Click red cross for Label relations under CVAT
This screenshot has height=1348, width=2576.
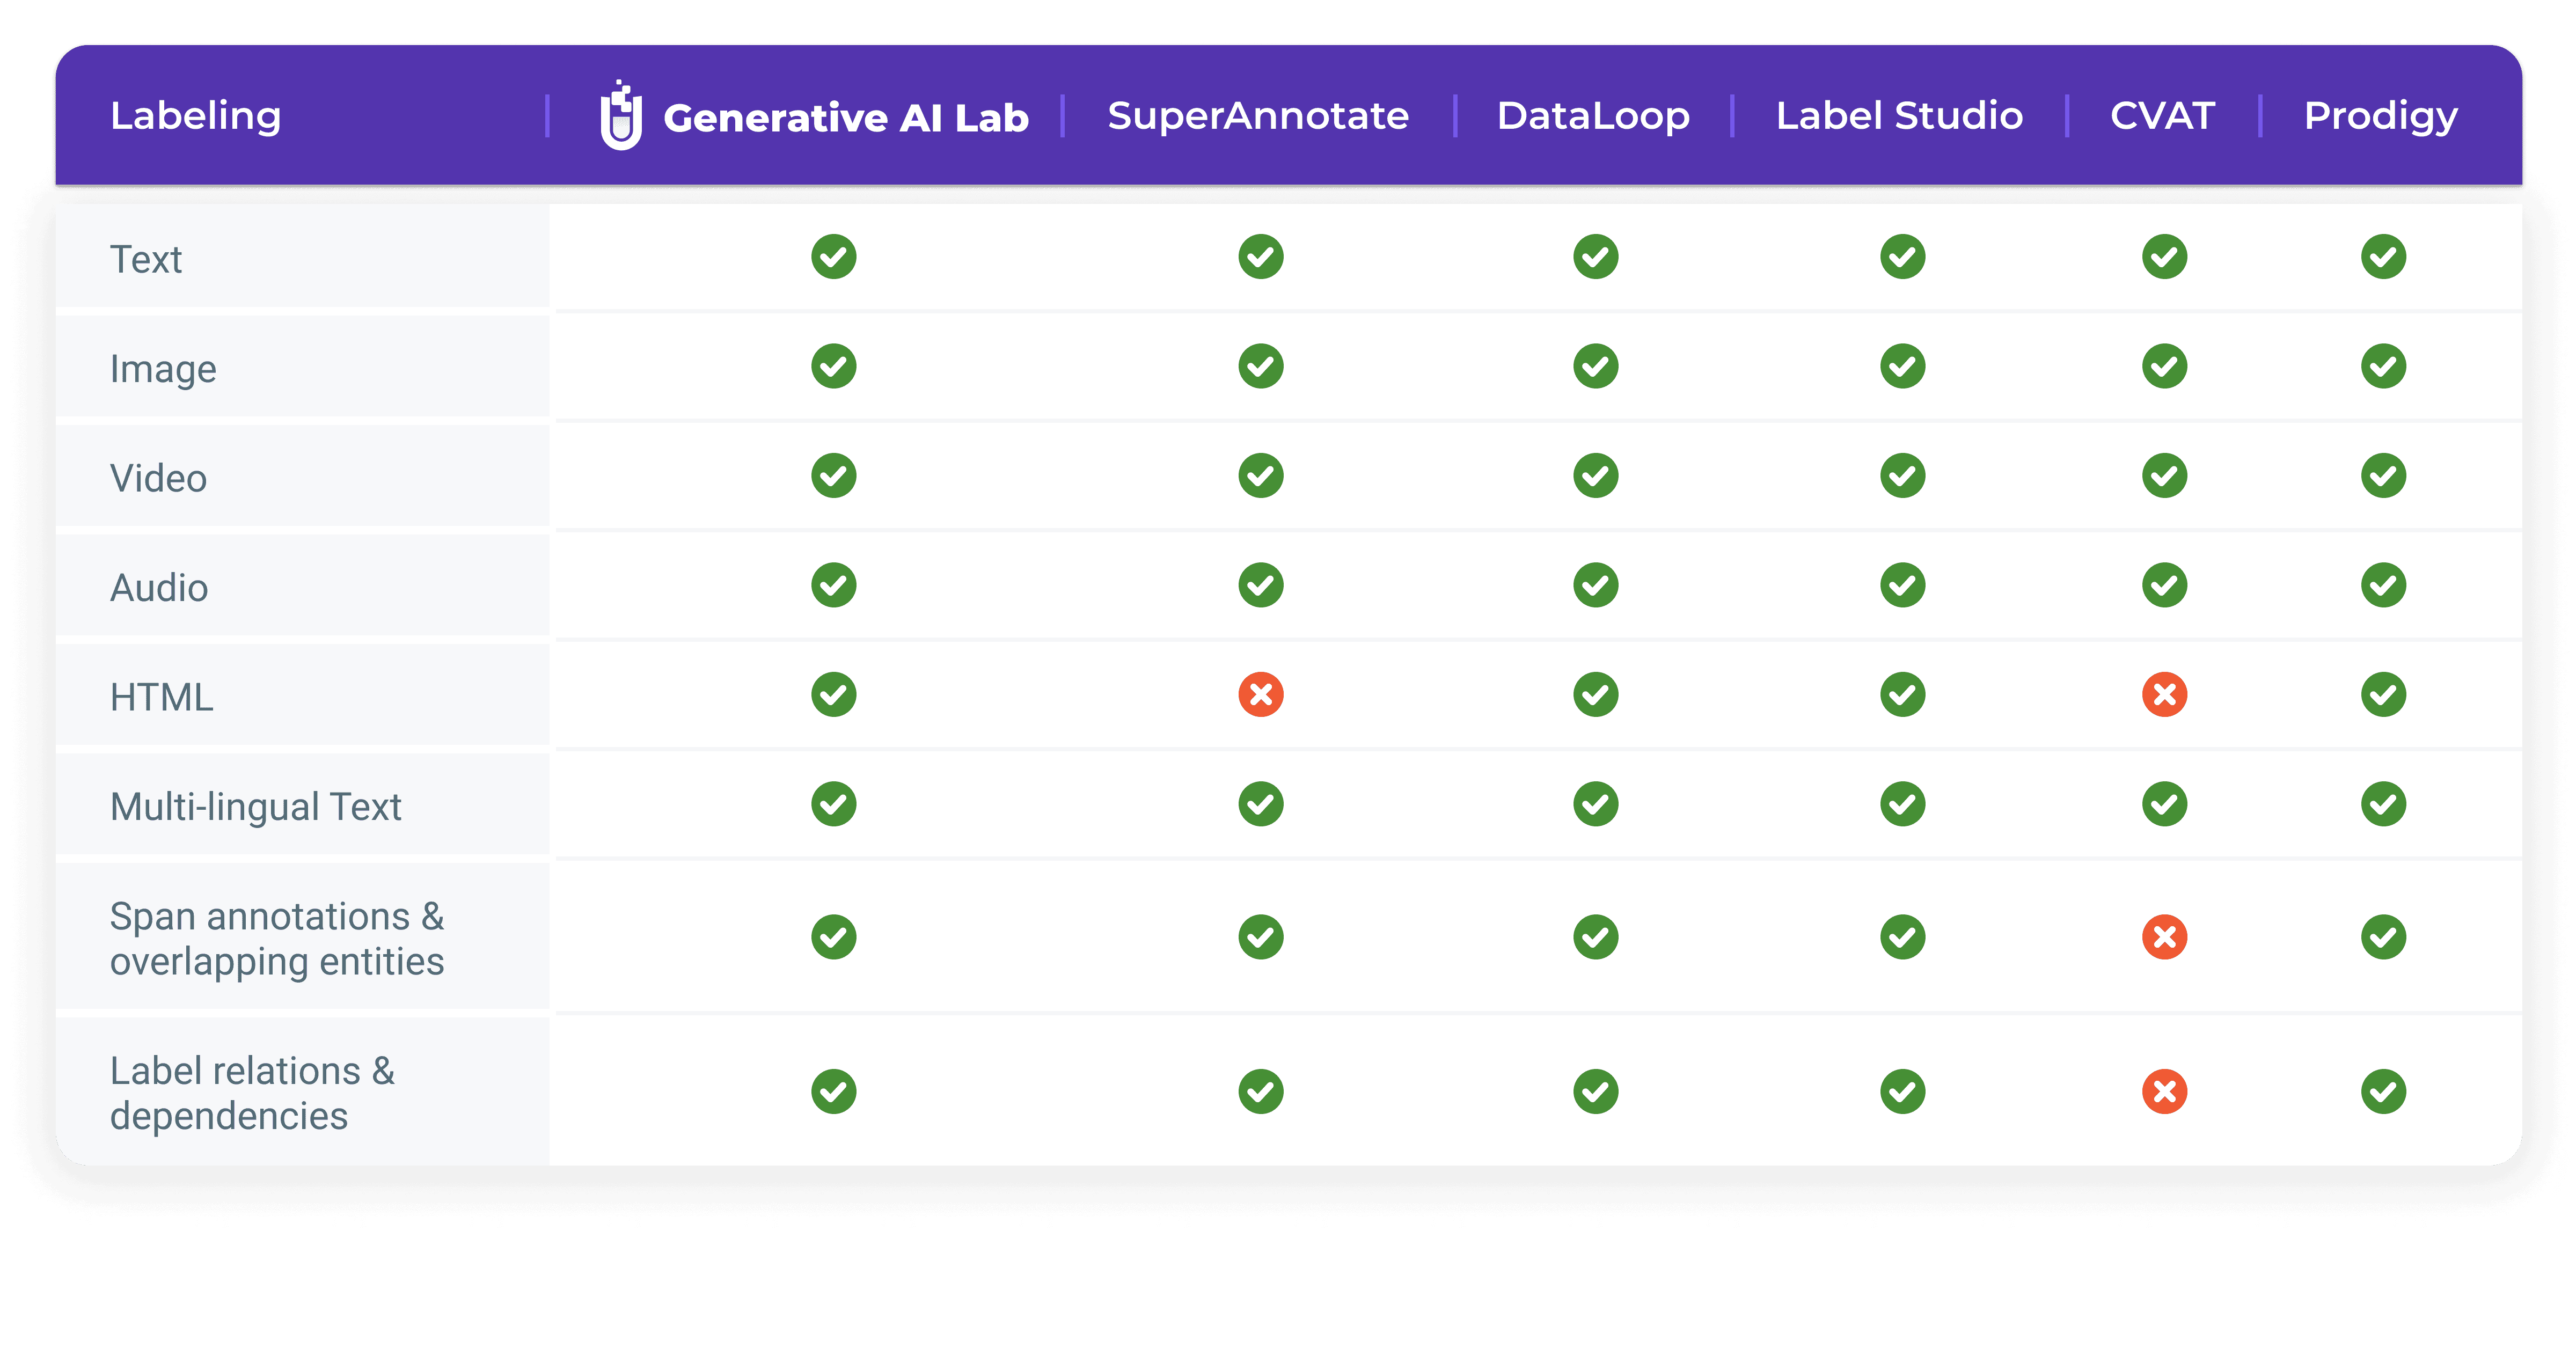(x=2165, y=1091)
